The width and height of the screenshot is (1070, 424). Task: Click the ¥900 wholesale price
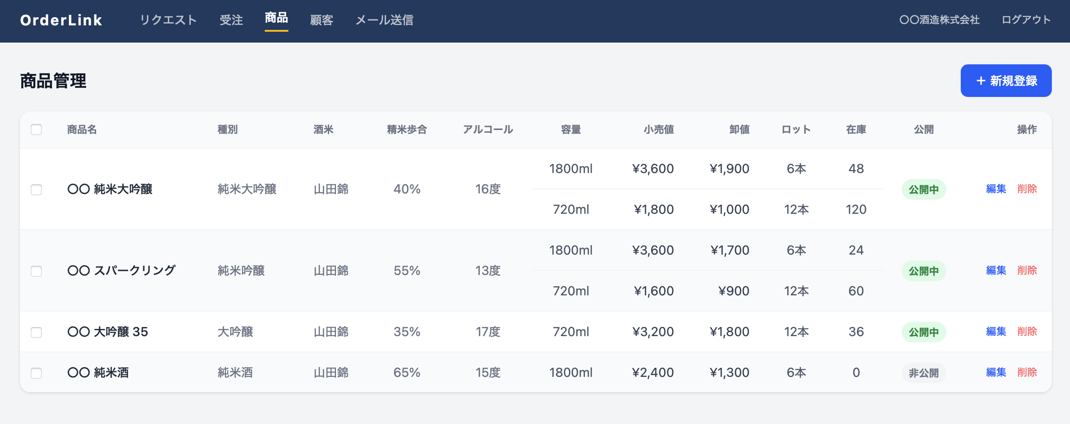click(x=734, y=291)
